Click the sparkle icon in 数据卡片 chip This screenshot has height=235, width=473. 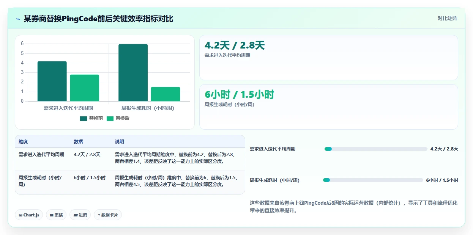click(x=99, y=215)
